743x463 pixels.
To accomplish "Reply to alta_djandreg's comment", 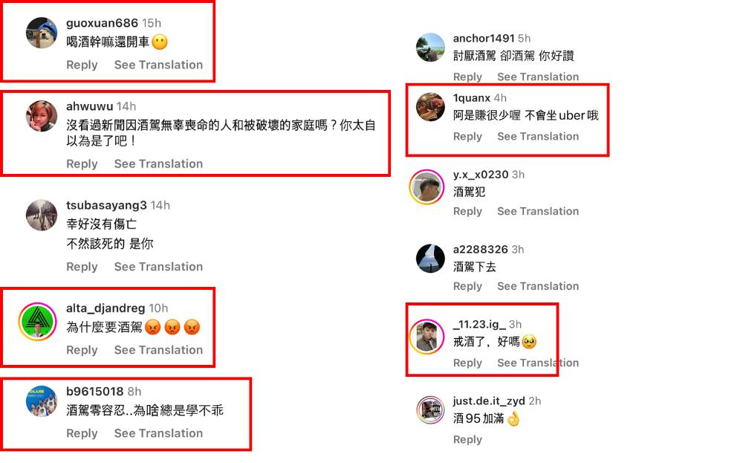I will coord(82,350).
